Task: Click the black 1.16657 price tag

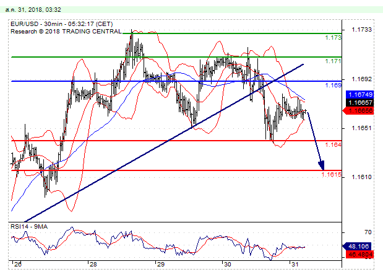Action: 360,102
